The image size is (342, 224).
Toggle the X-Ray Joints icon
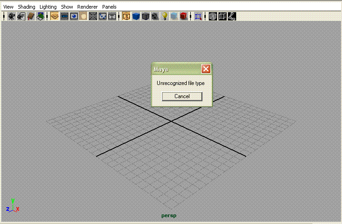[x=232, y=16]
